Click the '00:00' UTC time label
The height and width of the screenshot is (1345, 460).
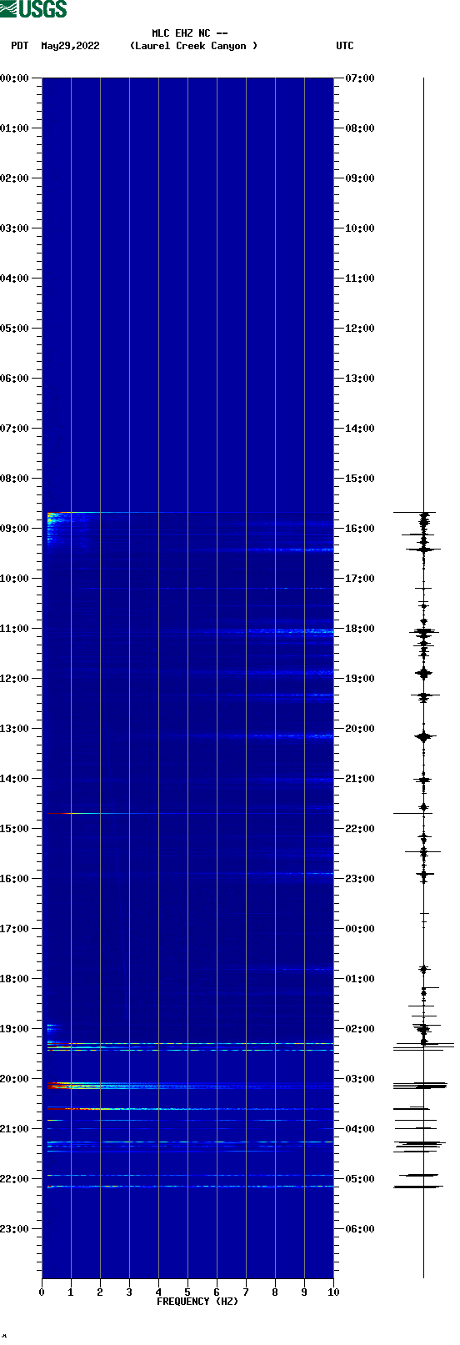(x=360, y=929)
